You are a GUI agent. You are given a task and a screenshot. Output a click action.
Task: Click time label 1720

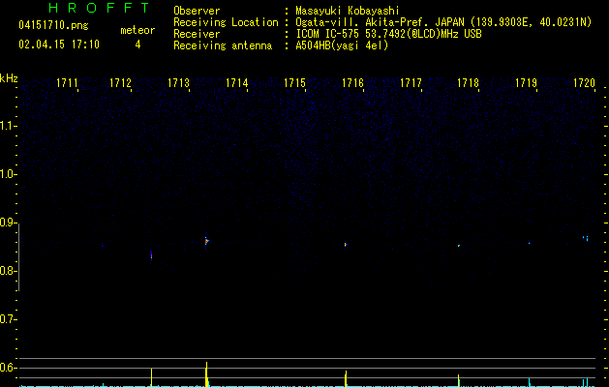(x=584, y=83)
